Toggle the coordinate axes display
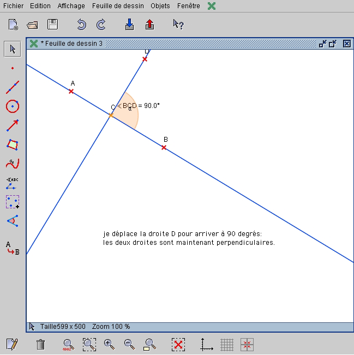 (x=207, y=345)
